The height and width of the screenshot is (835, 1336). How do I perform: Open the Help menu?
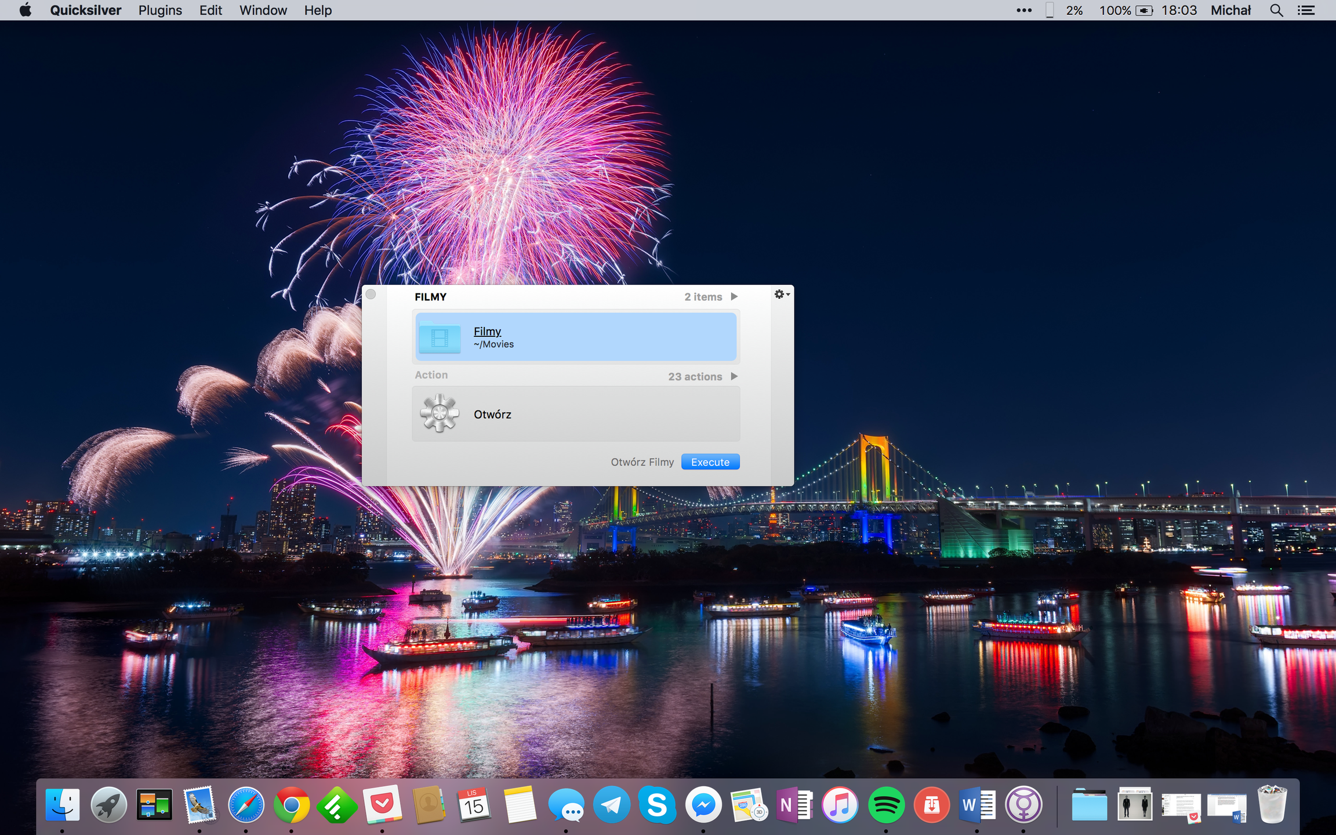coord(318,10)
